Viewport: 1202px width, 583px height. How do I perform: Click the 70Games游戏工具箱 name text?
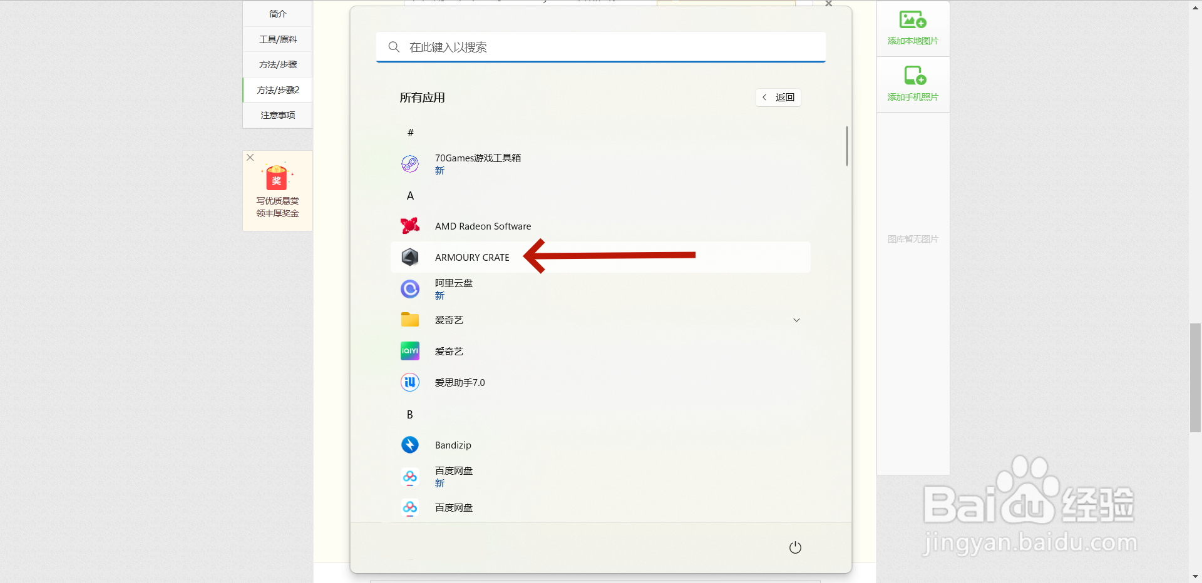(478, 158)
